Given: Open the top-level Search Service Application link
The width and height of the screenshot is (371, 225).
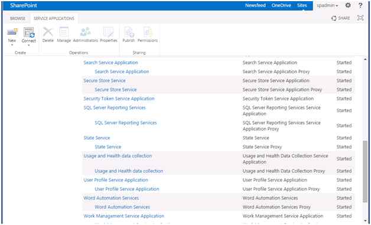Looking at the screenshot, I should coord(110,63).
